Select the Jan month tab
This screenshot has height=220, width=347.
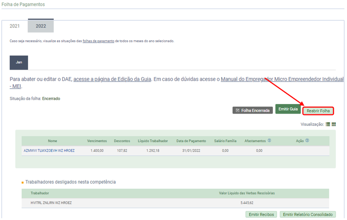point(19,62)
